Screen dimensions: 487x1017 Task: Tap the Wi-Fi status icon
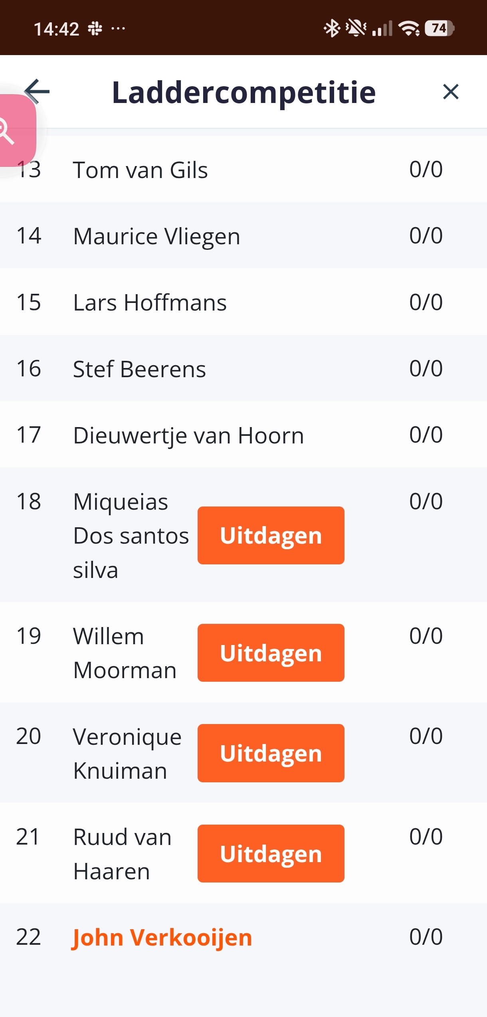[409, 29]
